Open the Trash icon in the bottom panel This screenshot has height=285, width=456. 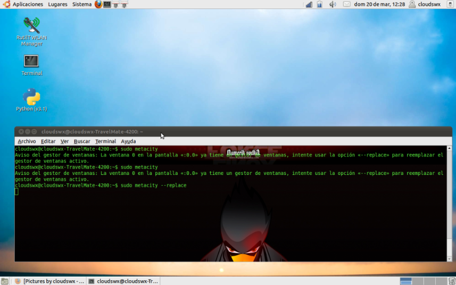pos(452,281)
